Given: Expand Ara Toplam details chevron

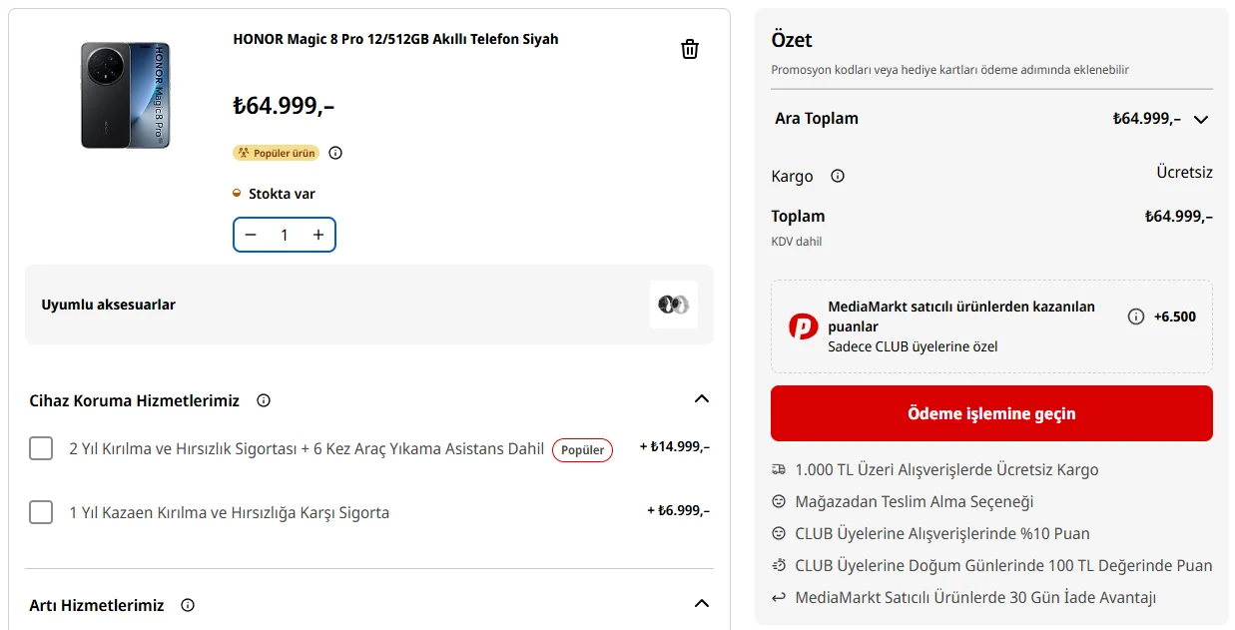Looking at the screenshot, I should tap(1201, 119).
